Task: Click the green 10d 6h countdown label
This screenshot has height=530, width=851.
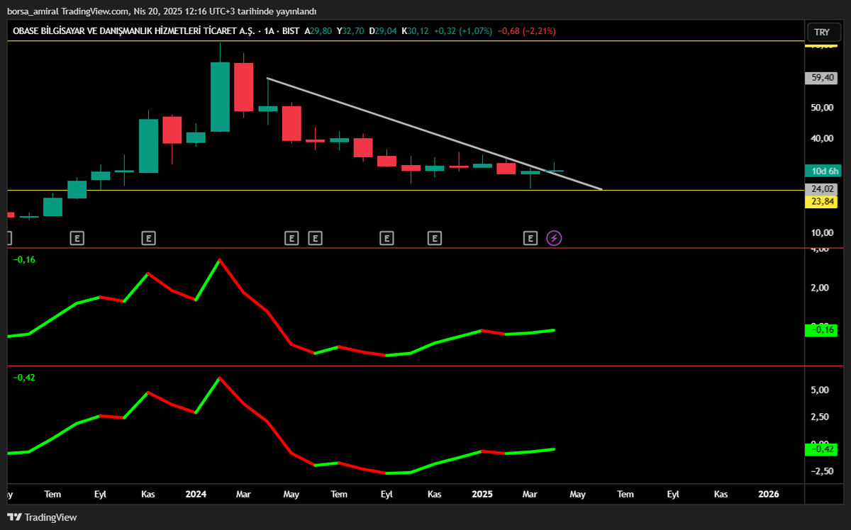Action: click(822, 171)
